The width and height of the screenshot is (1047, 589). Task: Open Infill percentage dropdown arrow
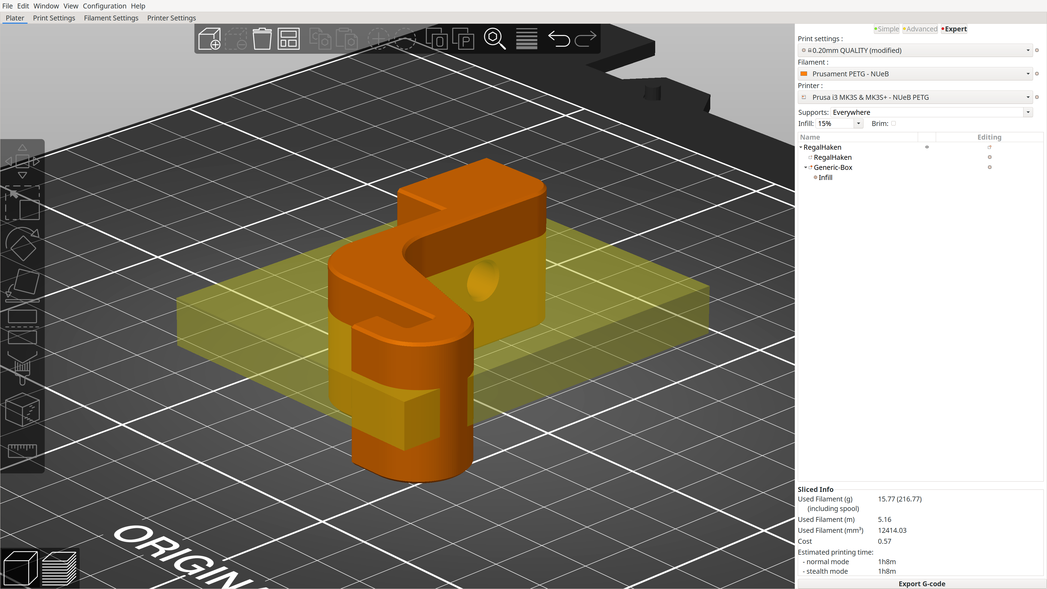click(858, 124)
